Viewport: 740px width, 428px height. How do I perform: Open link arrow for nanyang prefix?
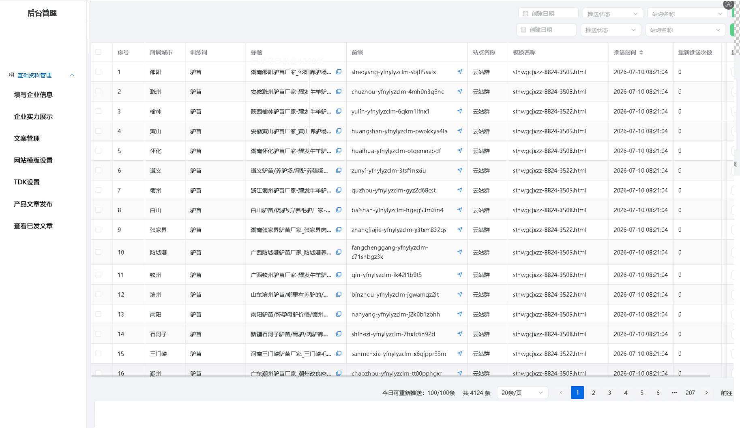tap(460, 314)
